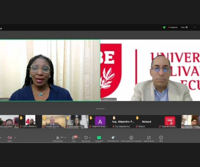Click the name label on the active speaker video
The width and height of the screenshot is (200, 167).
tap(4, 99)
